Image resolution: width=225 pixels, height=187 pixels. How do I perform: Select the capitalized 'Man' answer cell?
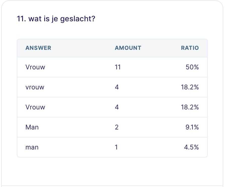click(32, 127)
